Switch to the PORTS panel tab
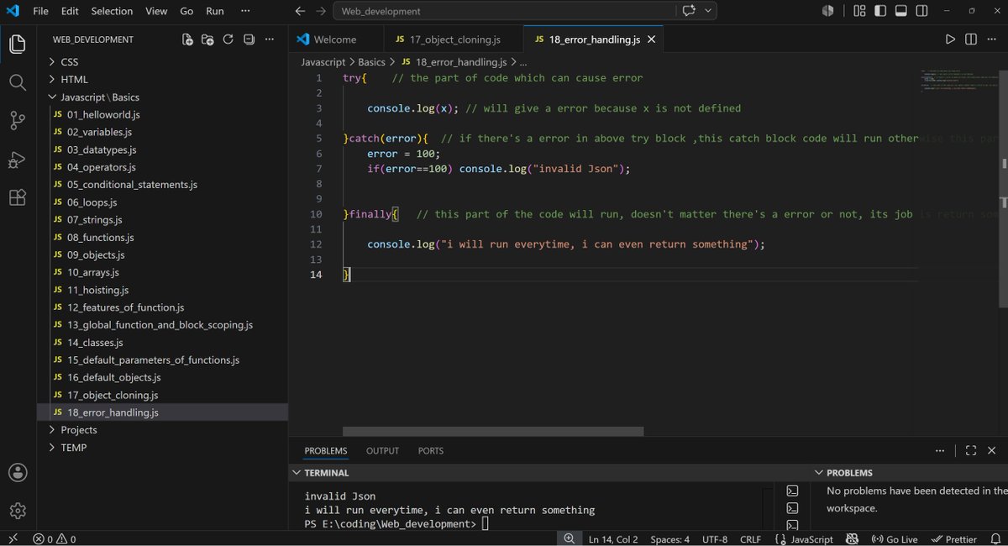 pyautogui.click(x=431, y=451)
